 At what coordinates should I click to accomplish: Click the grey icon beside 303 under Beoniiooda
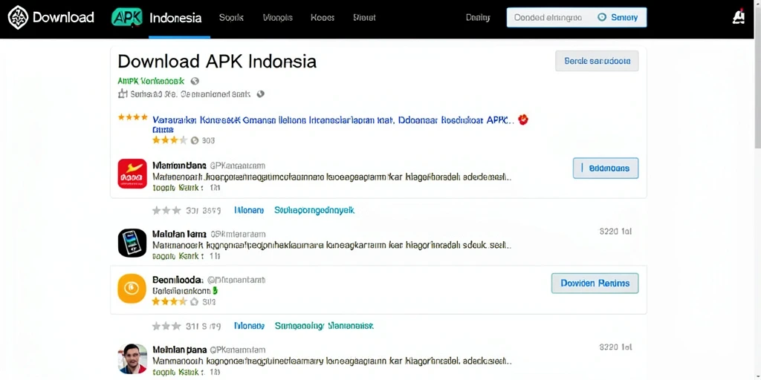tap(195, 301)
